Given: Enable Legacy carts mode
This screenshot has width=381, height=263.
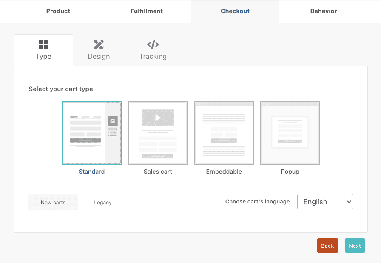Looking at the screenshot, I should tap(102, 202).
